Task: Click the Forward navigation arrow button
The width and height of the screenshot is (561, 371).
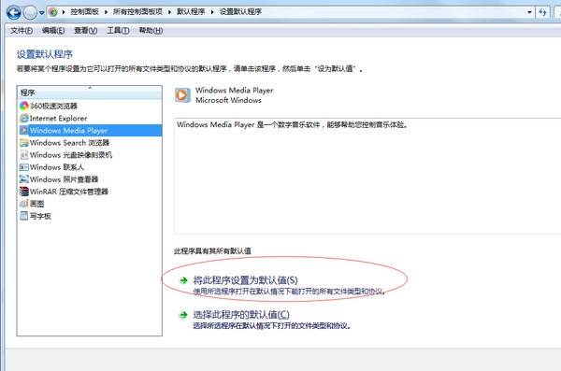Action: tap(30, 13)
